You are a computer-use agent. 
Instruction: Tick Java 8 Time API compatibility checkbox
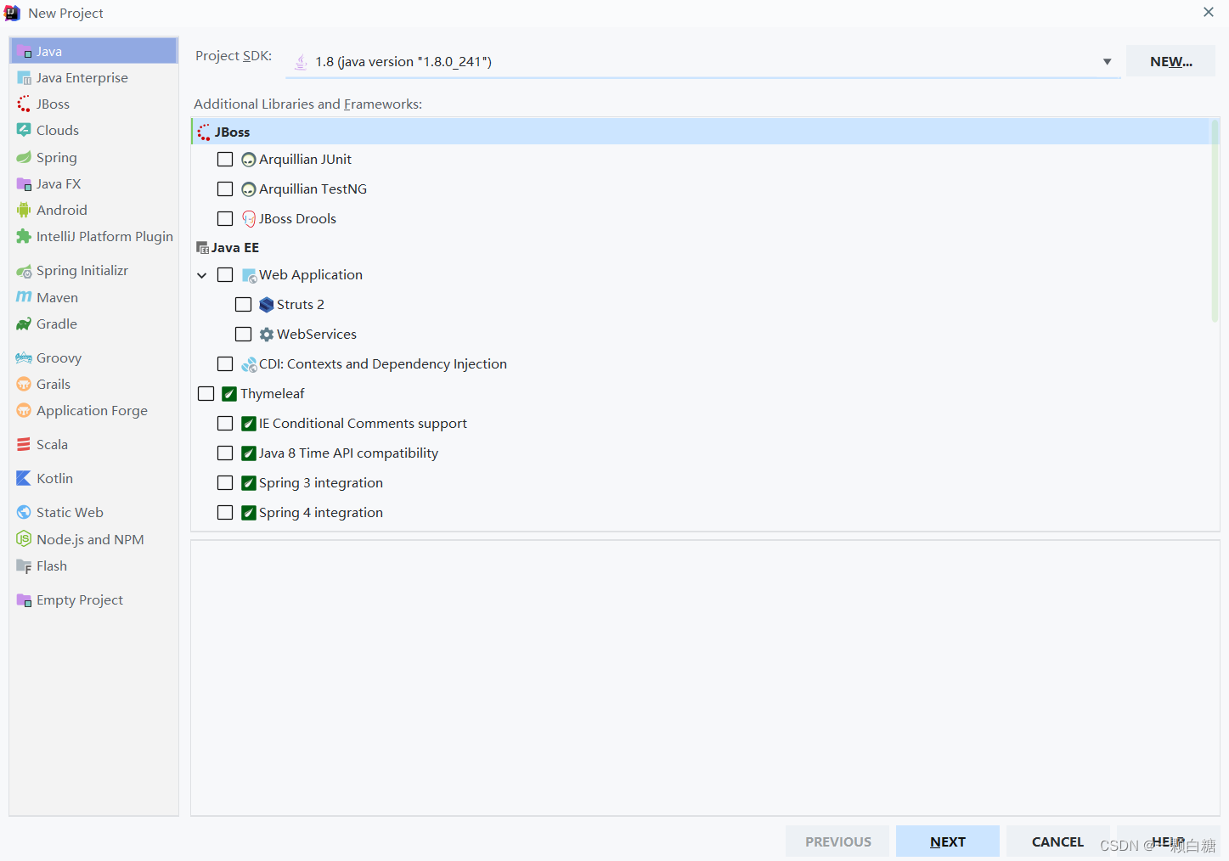point(225,453)
